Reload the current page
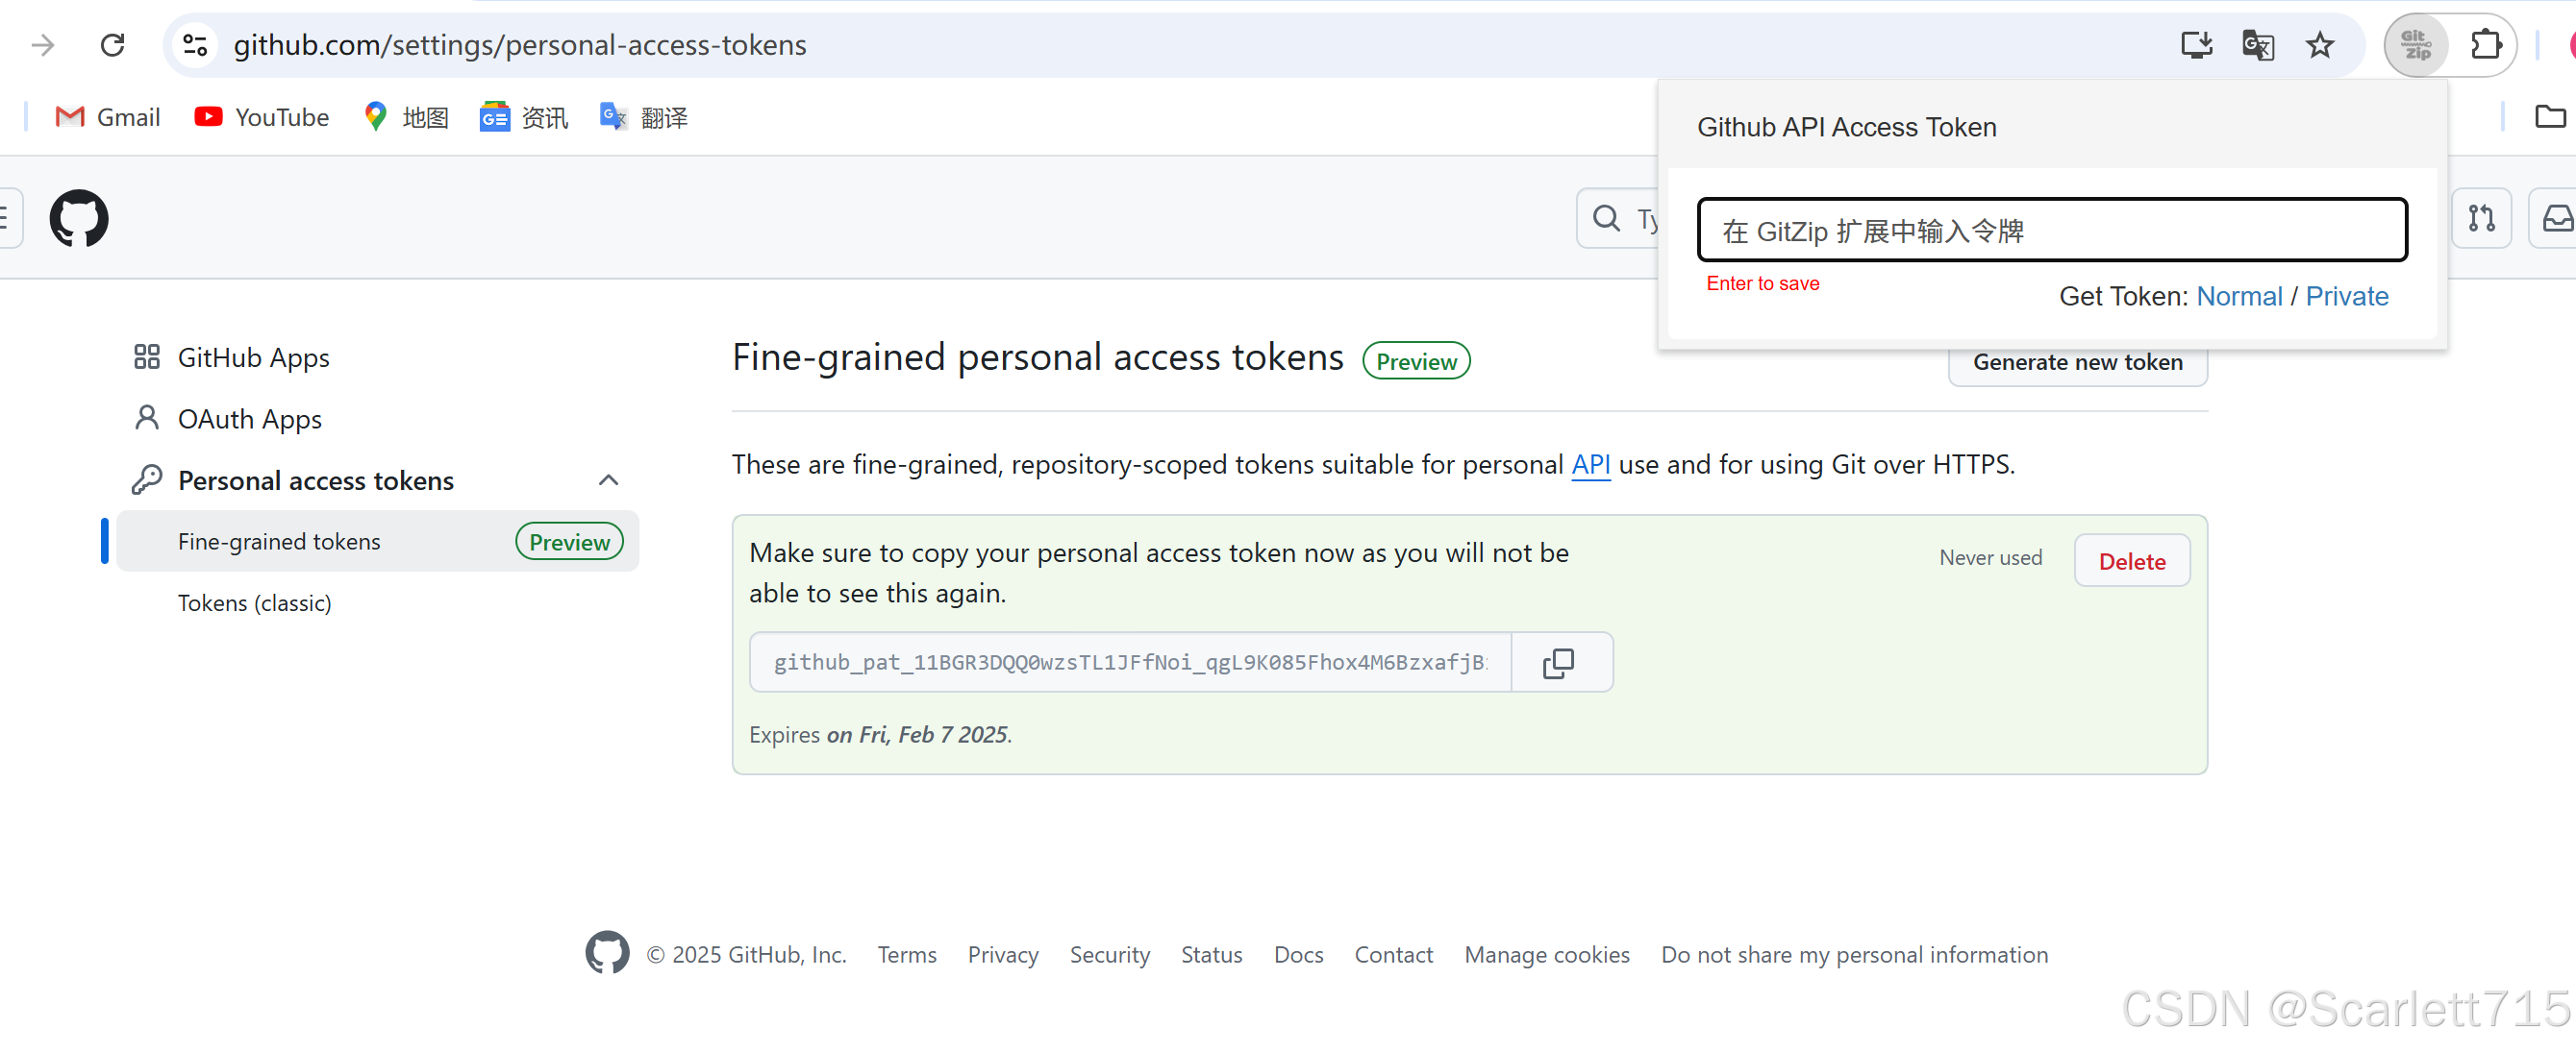This screenshot has width=2576, height=1052. 113,45
